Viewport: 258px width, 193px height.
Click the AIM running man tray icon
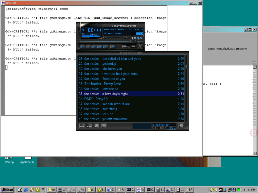point(234,190)
